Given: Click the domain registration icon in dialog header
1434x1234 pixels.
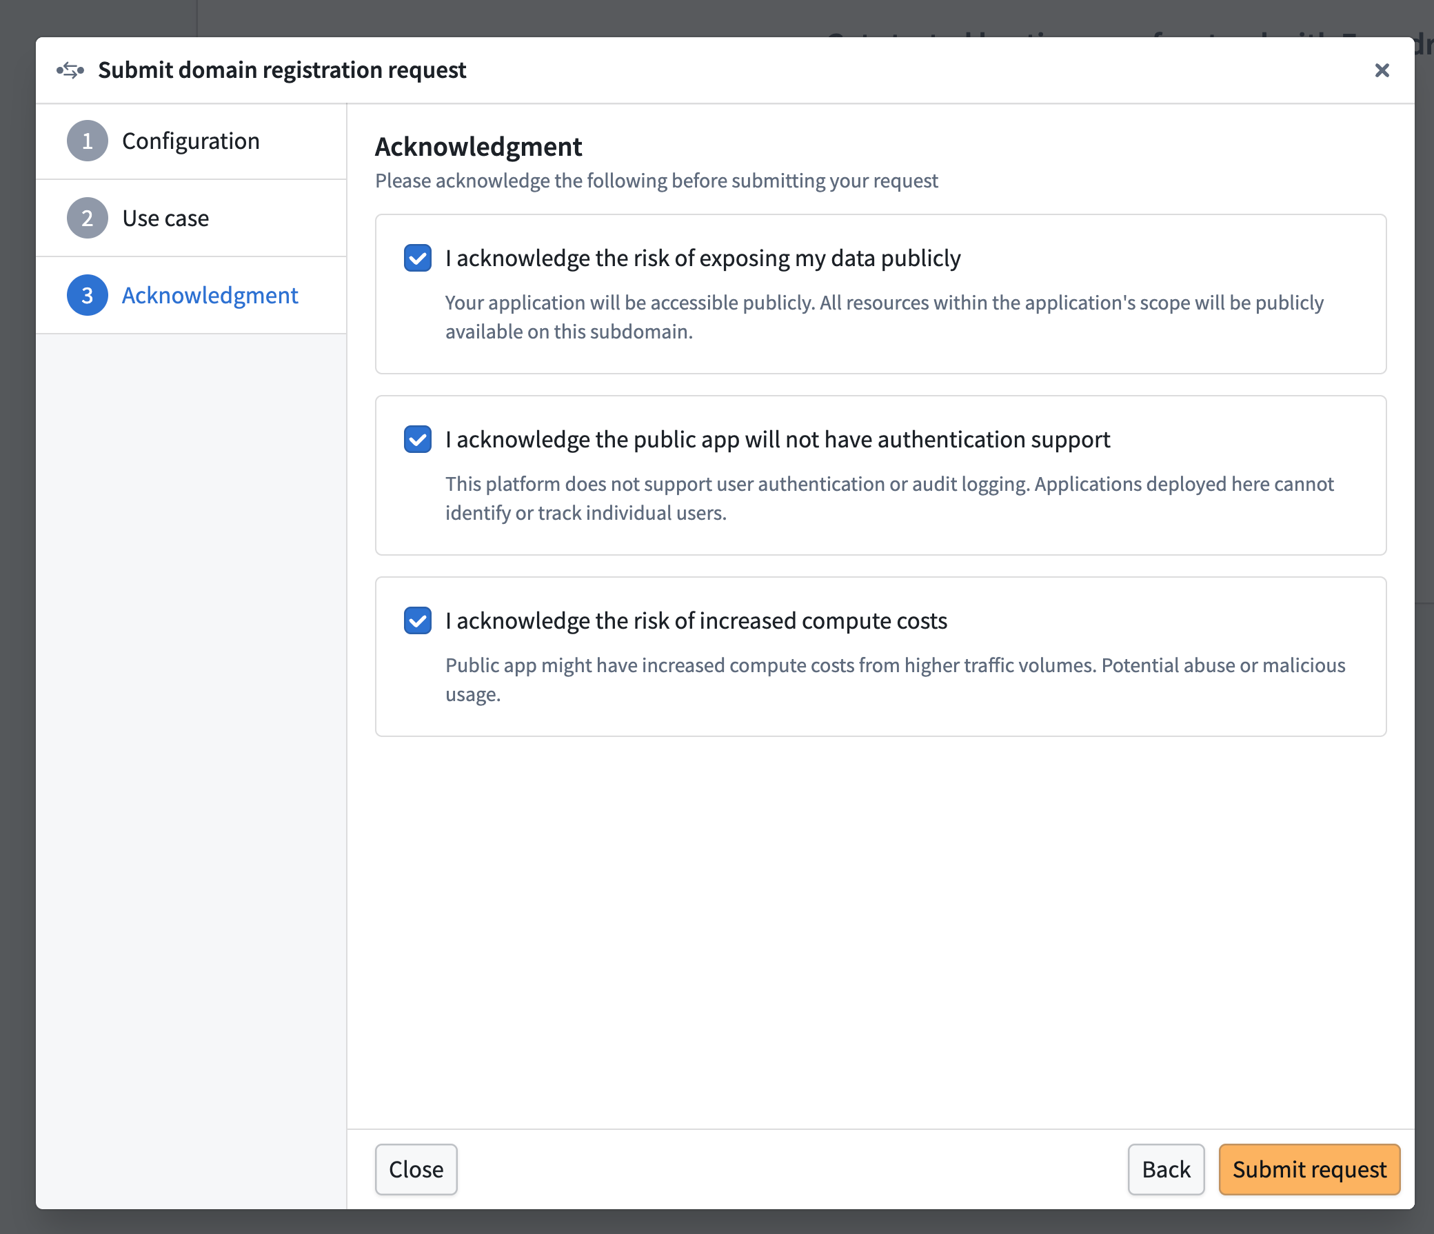Looking at the screenshot, I should coord(70,70).
